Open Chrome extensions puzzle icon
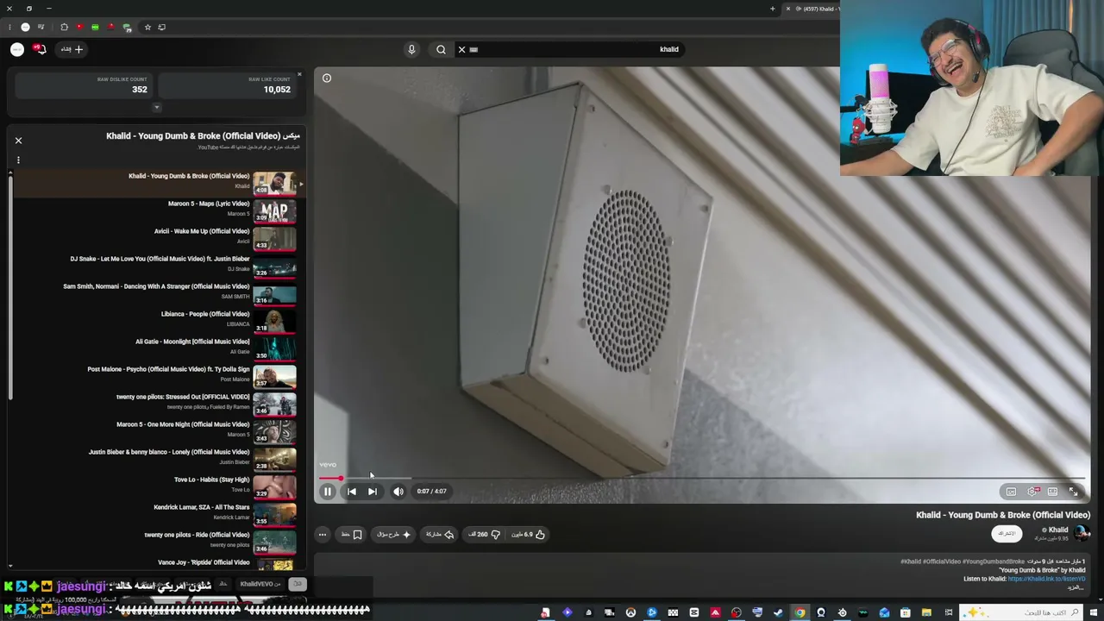 (x=64, y=28)
